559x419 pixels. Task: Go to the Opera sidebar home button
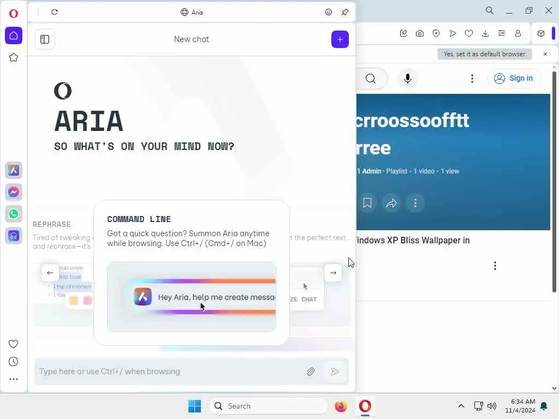pos(14,35)
